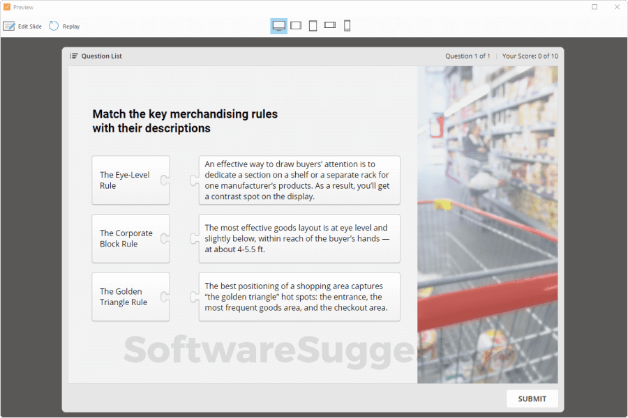Viewport: 628px width, 418px height.
Task: Switch to tablet landscape preview icon
Action: 296,25
